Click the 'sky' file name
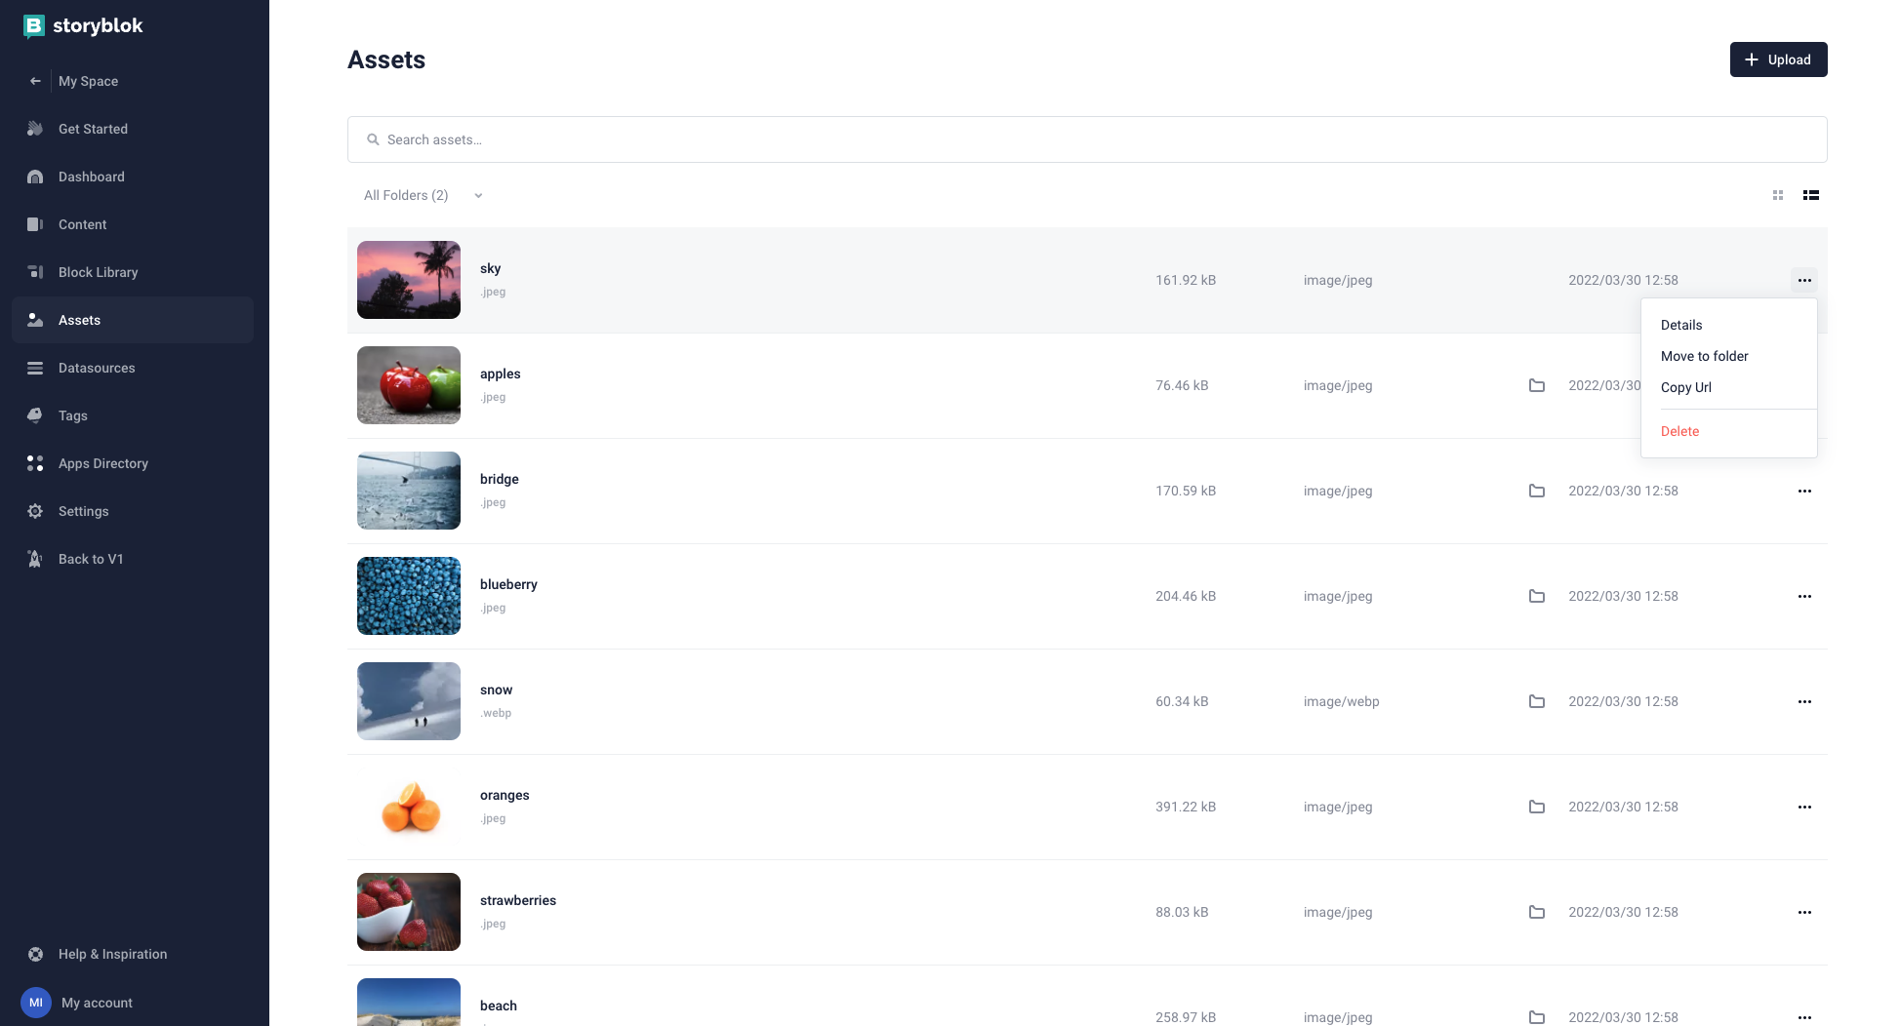This screenshot has height=1026, width=1900. click(490, 268)
